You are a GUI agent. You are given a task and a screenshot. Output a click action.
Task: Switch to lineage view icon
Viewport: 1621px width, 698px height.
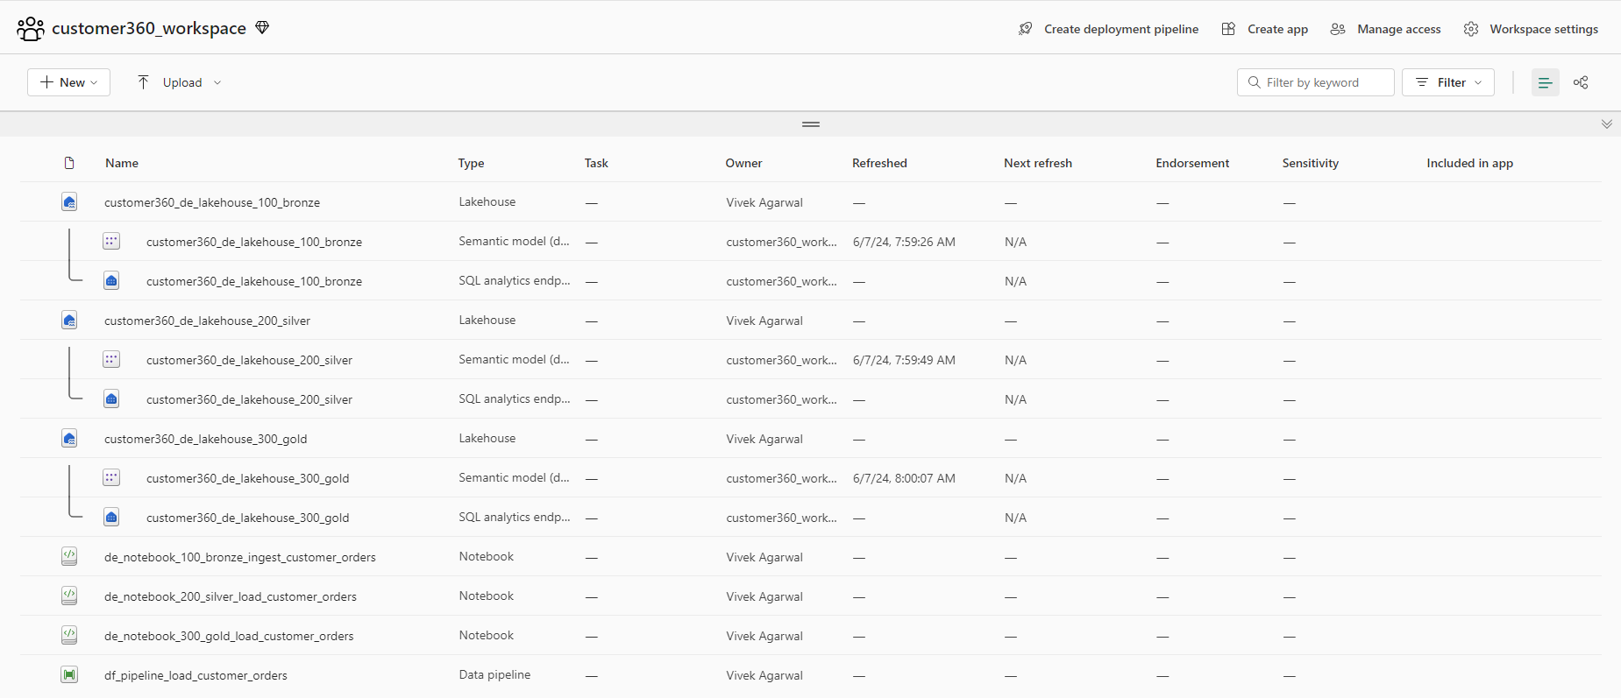(x=1581, y=82)
